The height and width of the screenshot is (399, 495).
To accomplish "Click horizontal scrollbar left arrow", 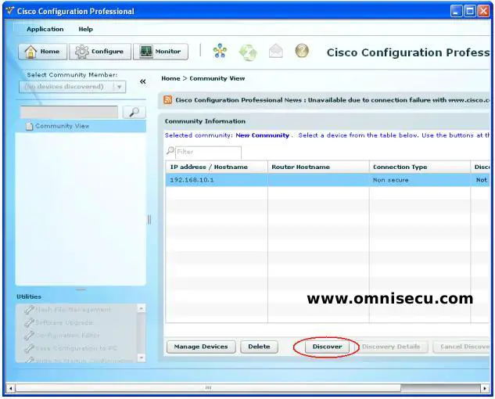I will point(10,387).
